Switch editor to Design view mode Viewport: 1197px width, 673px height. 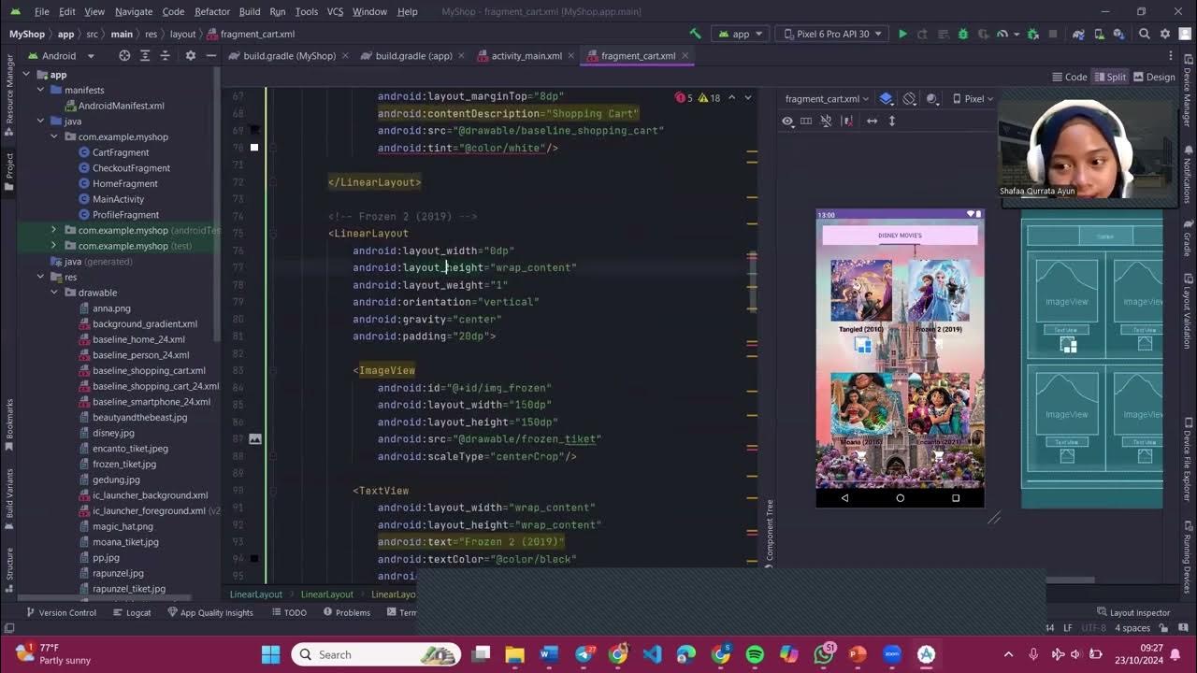coord(1154,77)
